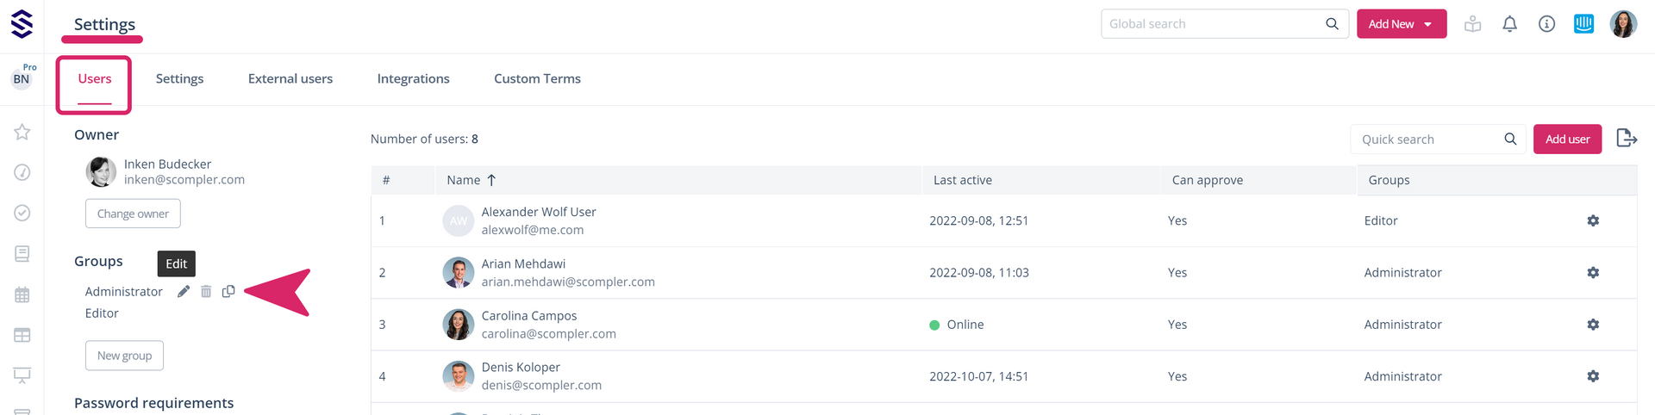Open the notifications bell
Viewport: 1655px width, 415px height.
point(1509,24)
